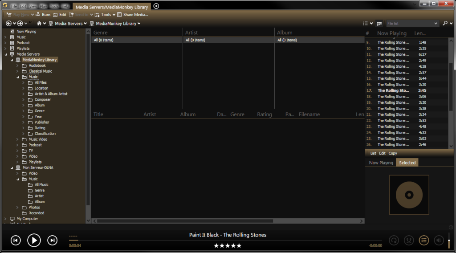Switch to the Selected tab

[407, 163]
